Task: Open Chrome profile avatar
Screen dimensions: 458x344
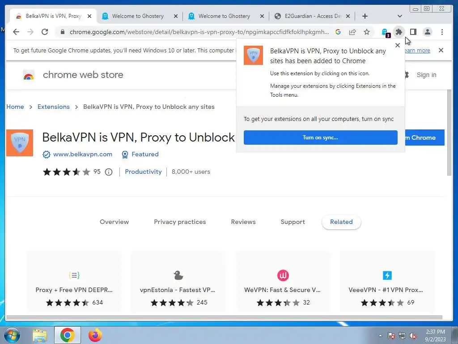Action: click(428, 32)
